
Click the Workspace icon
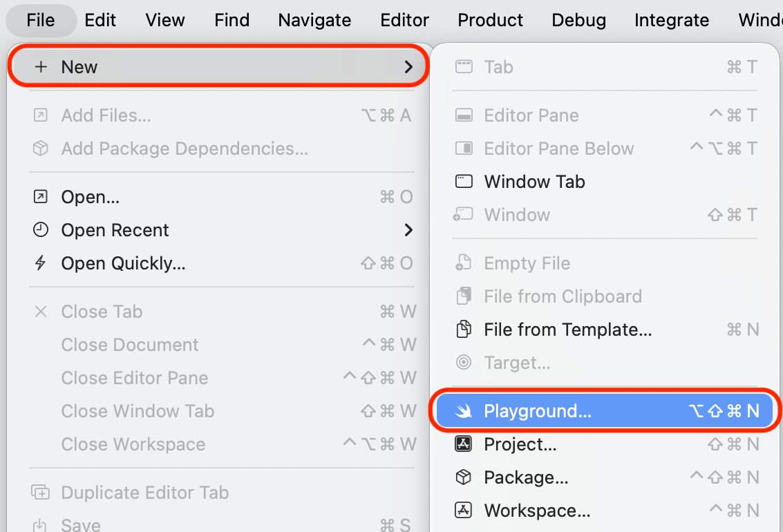click(464, 511)
